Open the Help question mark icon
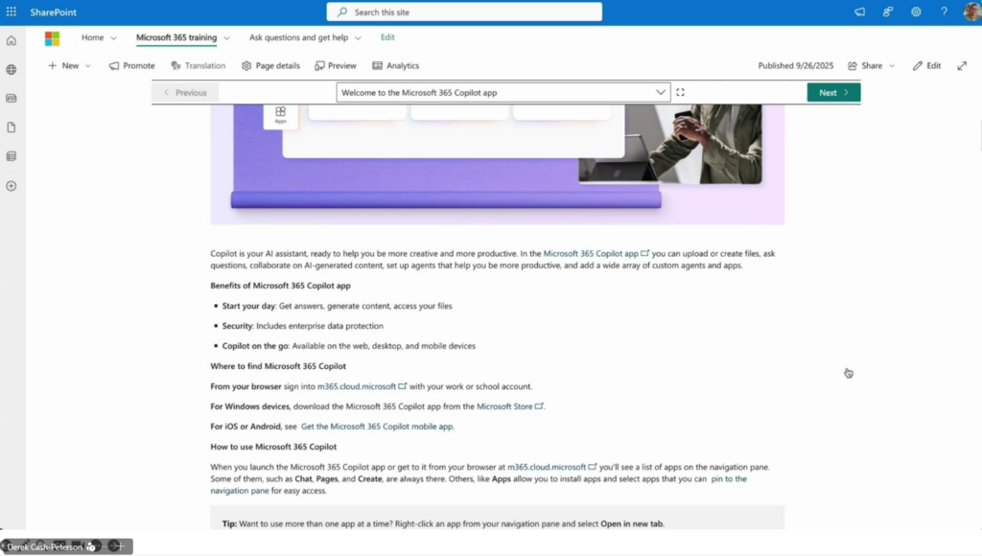The width and height of the screenshot is (982, 556). coord(944,12)
